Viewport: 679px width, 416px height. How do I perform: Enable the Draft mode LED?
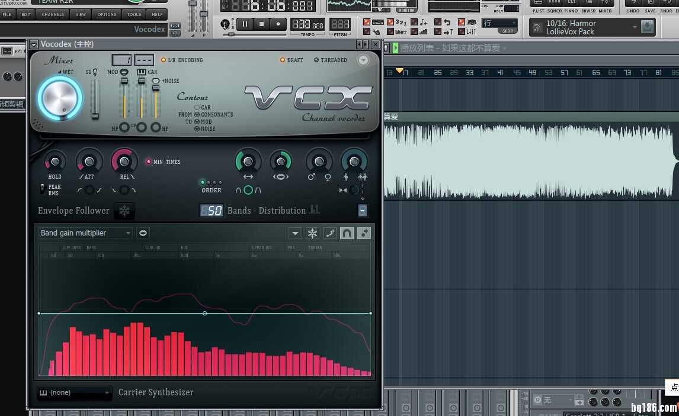[283, 60]
